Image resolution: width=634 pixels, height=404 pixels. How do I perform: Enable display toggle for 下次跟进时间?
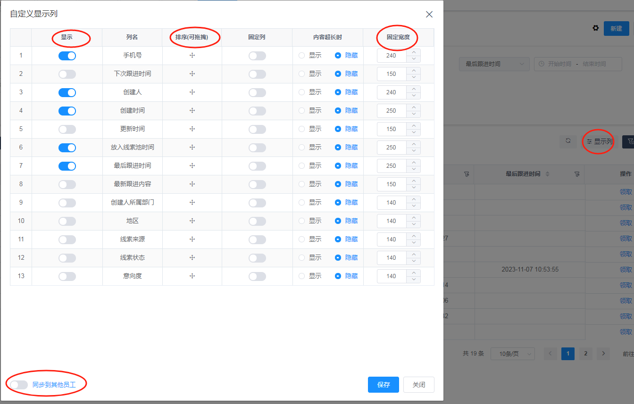coord(67,74)
